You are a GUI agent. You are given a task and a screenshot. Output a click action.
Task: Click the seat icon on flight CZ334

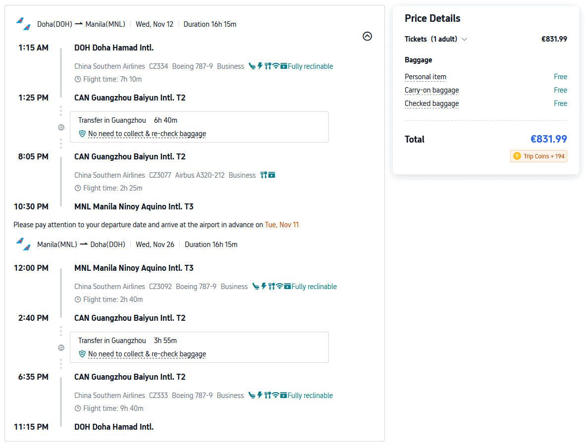click(252, 66)
